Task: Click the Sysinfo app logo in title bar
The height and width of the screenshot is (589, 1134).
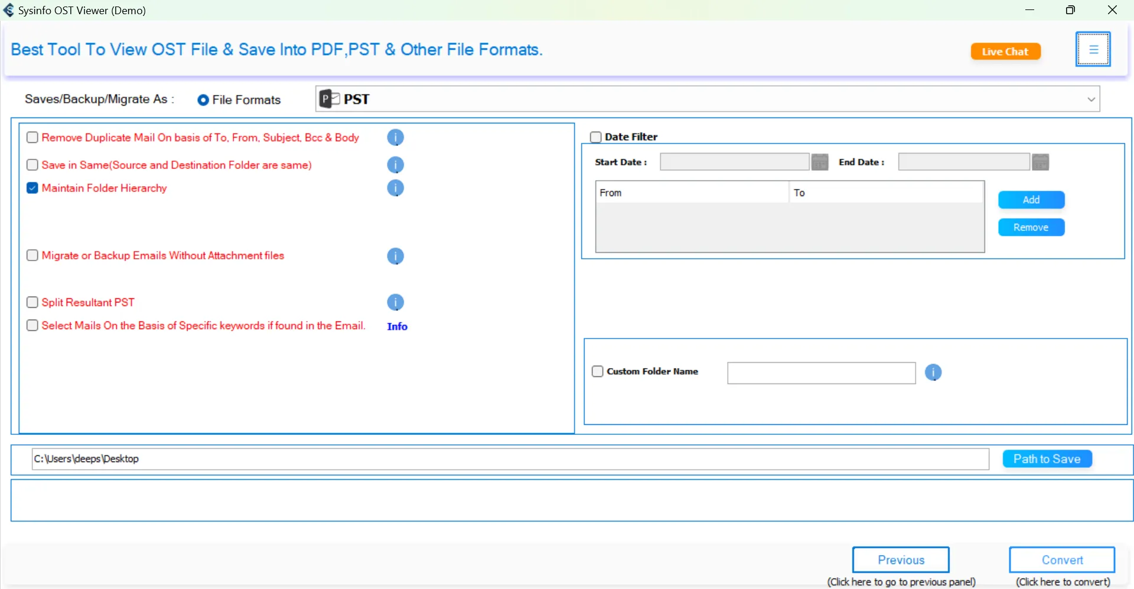Action: coord(9,10)
